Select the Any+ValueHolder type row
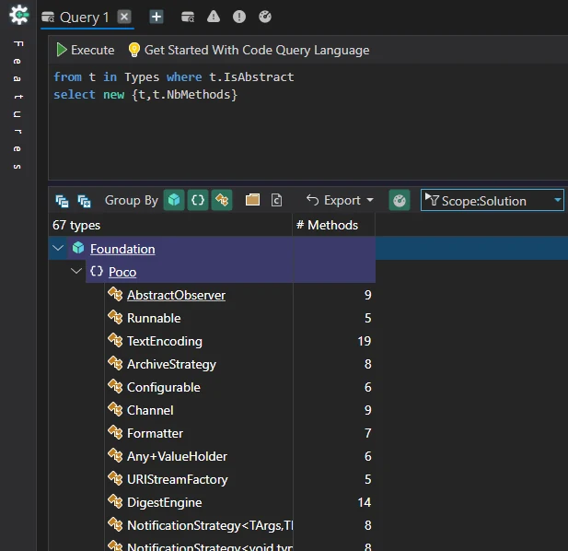 tap(239, 456)
